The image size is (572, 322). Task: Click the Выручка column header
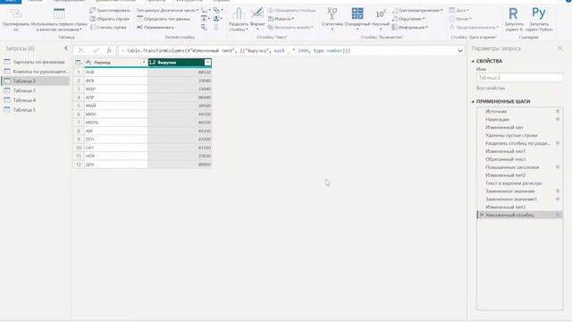pos(177,63)
